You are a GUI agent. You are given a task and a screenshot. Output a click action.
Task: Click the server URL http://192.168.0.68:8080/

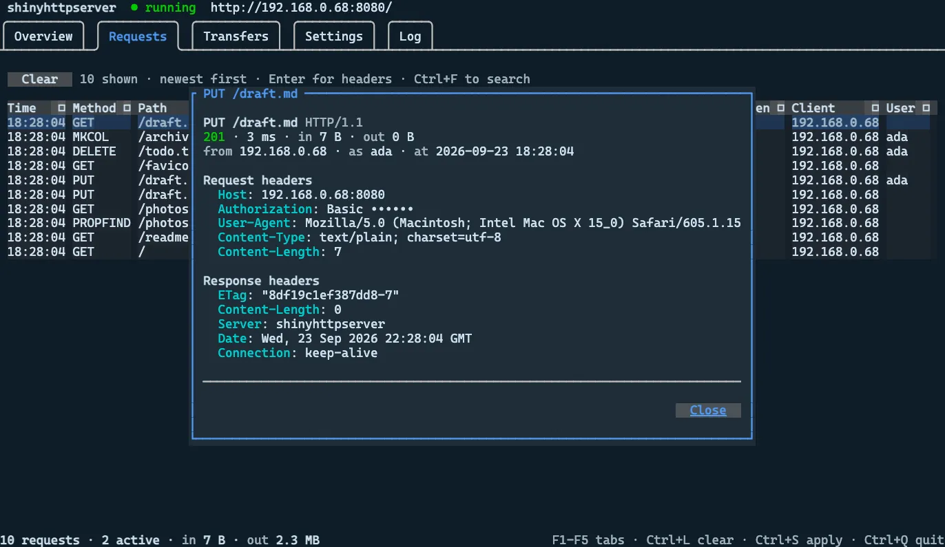[301, 8]
